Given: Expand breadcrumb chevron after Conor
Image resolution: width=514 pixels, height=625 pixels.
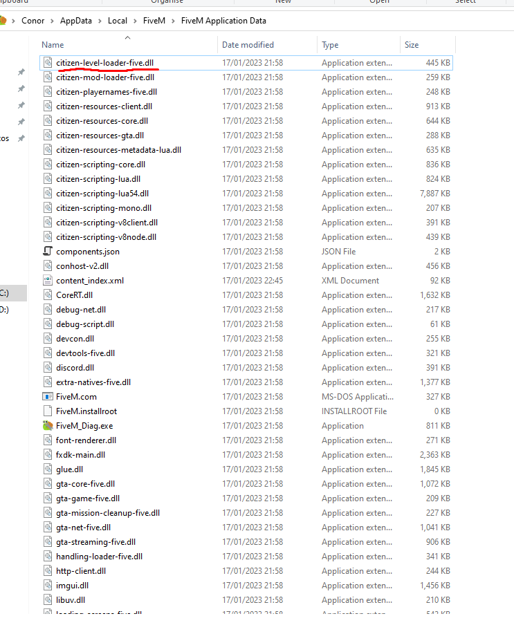Looking at the screenshot, I should [53, 21].
